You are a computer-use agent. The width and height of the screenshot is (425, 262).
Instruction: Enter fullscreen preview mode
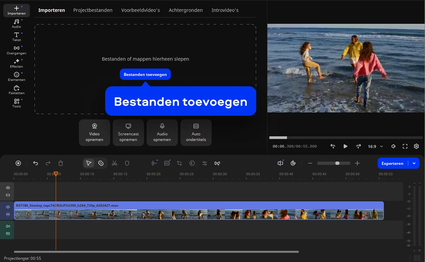405,146
